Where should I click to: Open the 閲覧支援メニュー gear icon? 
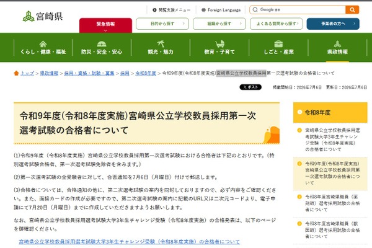154,10
